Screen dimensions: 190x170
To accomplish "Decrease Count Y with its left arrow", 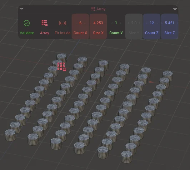I will point(112,23).
